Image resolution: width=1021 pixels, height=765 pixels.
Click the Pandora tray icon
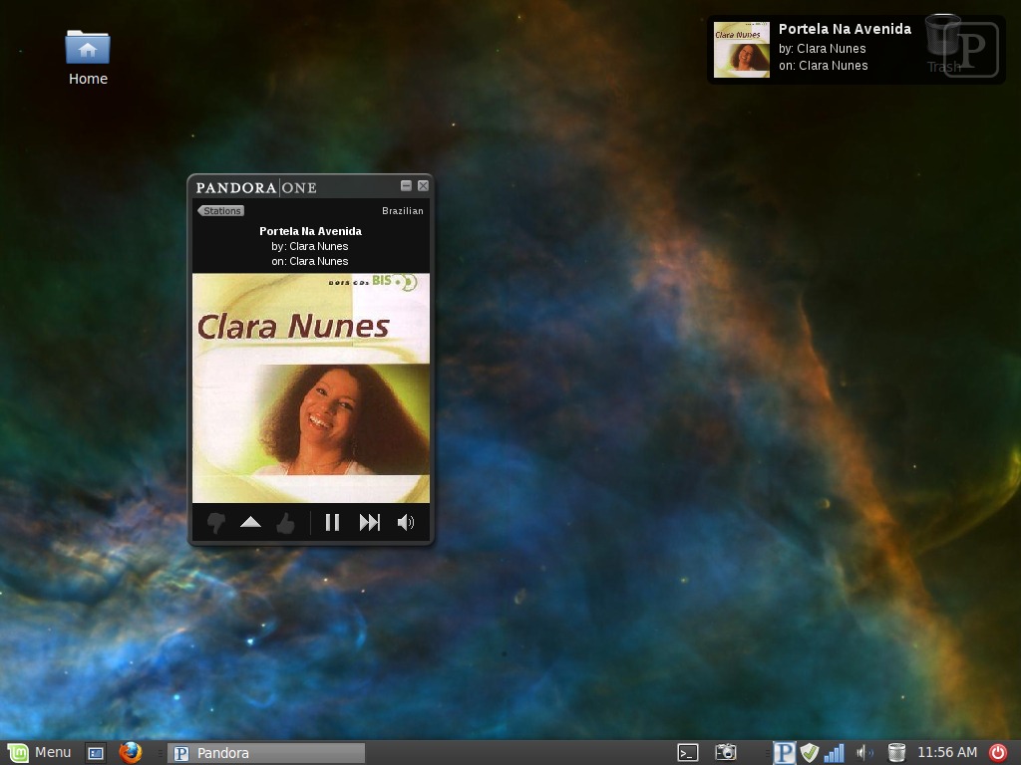pyautogui.click(x=784, y=753)
